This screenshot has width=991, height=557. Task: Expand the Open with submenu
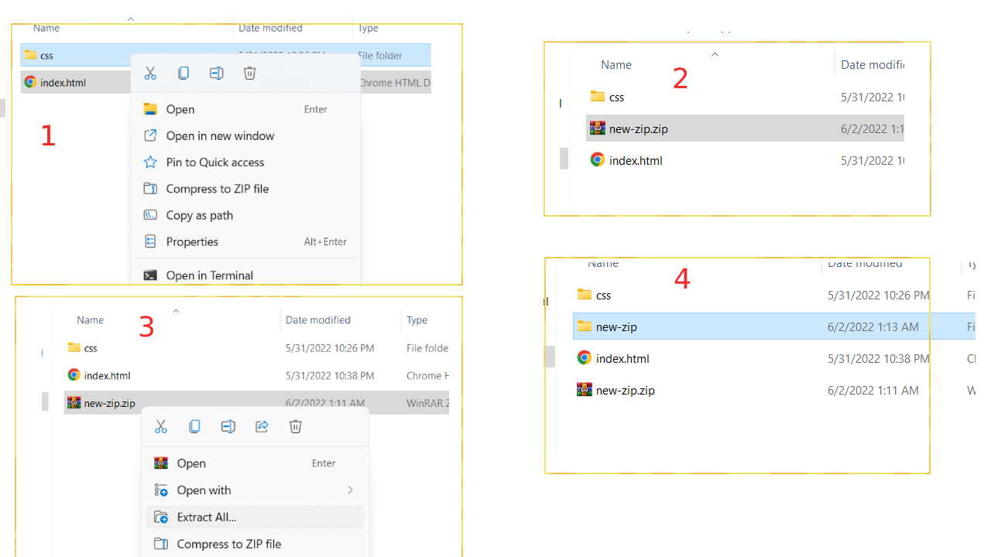255,490
